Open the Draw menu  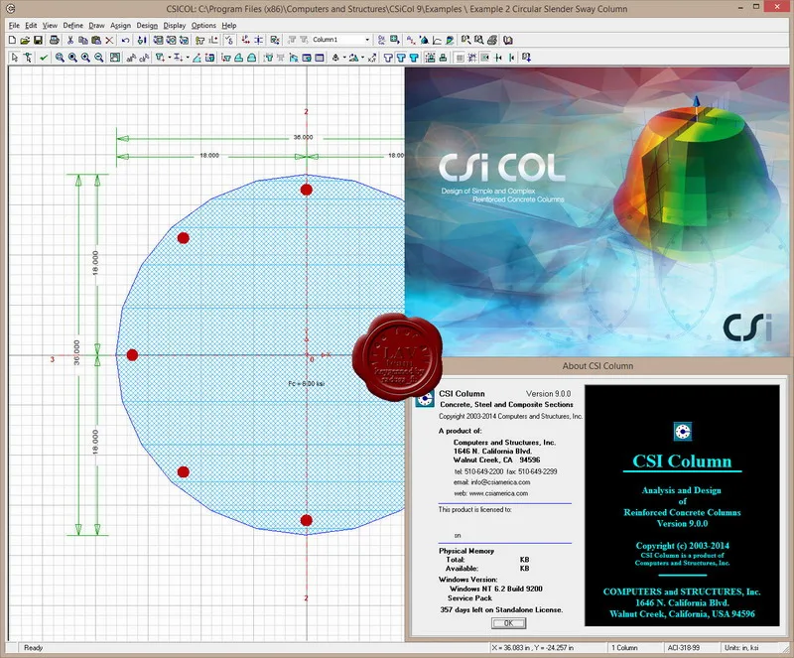[x=96, y=26]
